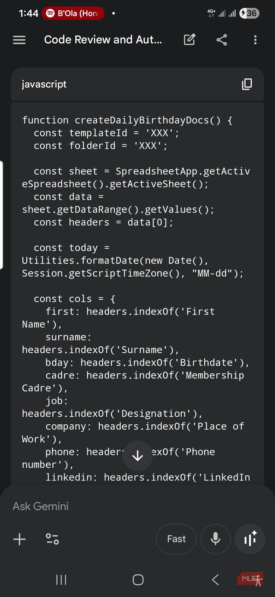Open the attachment plus icon
This screenshot has width=275, height=597.
19,539
